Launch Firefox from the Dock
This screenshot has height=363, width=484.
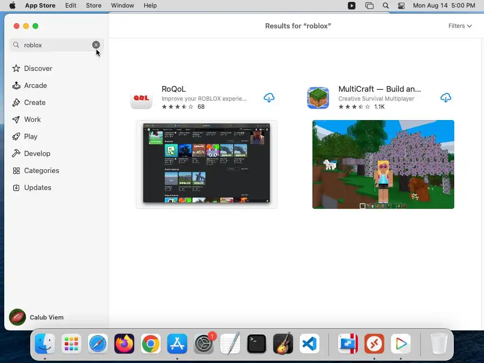[x=124, y=344]
